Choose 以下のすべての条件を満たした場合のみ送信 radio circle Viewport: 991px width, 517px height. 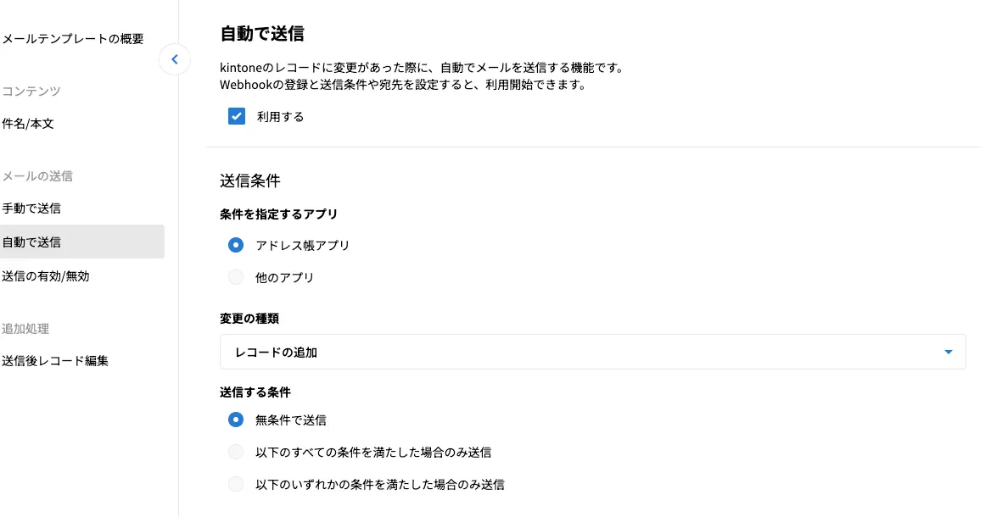pos(236,452)
